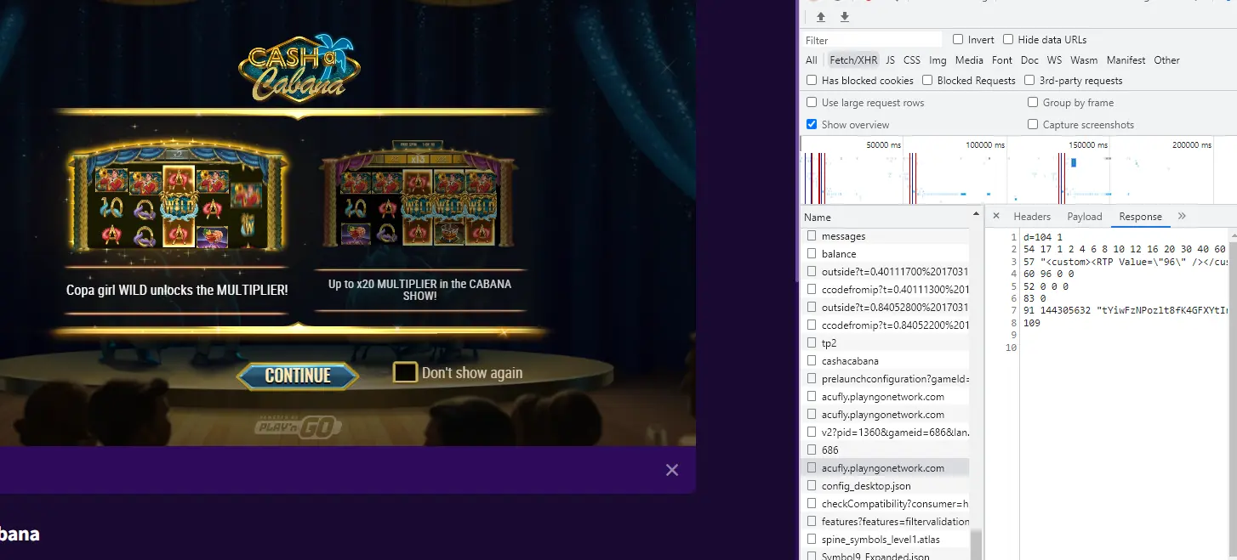1237x560 pixels.
Task: Select the config_desktop.json request
Action: (886, 486)
